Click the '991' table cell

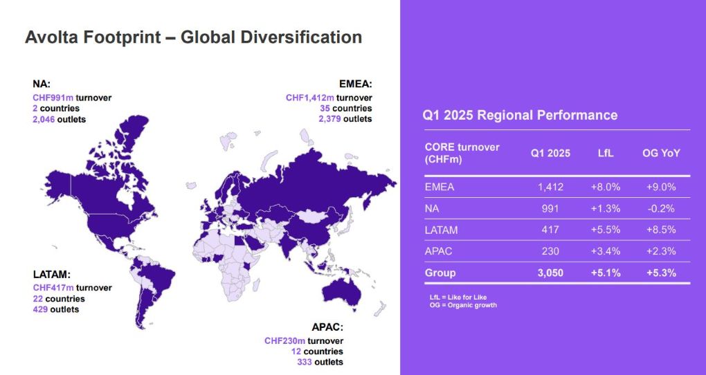pyautogui.click(x=550, y=208)
